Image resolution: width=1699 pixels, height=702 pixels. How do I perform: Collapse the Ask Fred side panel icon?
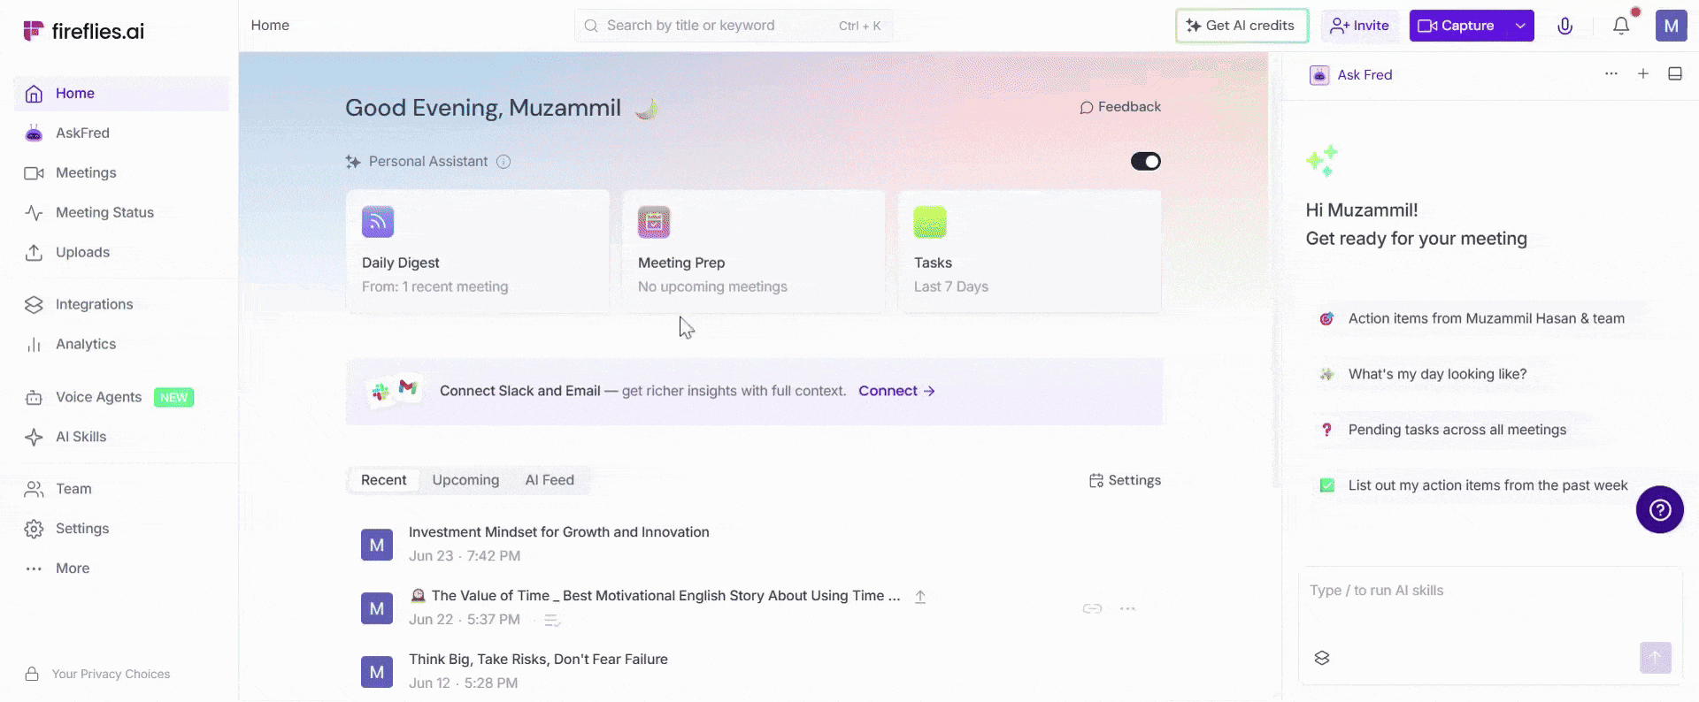click(x=1675, y=74)
